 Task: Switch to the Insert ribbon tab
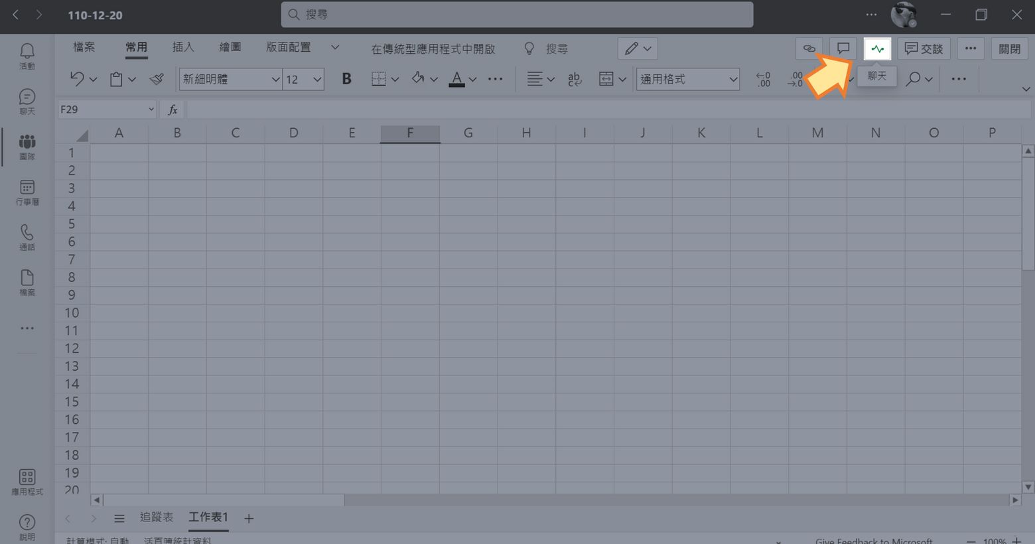click(183, 47)
